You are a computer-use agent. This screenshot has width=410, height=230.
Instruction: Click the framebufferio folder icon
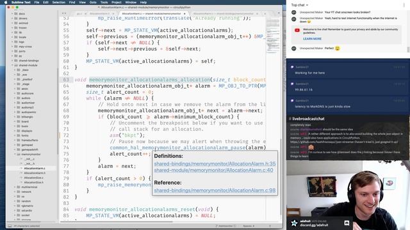tap(19, 141)
